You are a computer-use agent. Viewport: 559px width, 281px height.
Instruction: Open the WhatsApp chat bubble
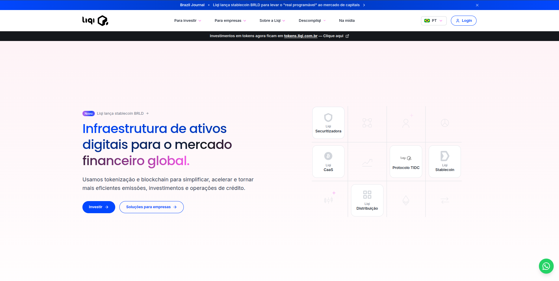point(546,266)
